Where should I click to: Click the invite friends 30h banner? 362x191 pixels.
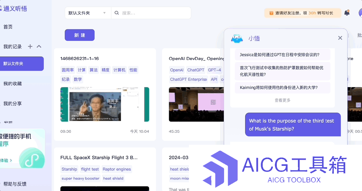coord(302,13)
